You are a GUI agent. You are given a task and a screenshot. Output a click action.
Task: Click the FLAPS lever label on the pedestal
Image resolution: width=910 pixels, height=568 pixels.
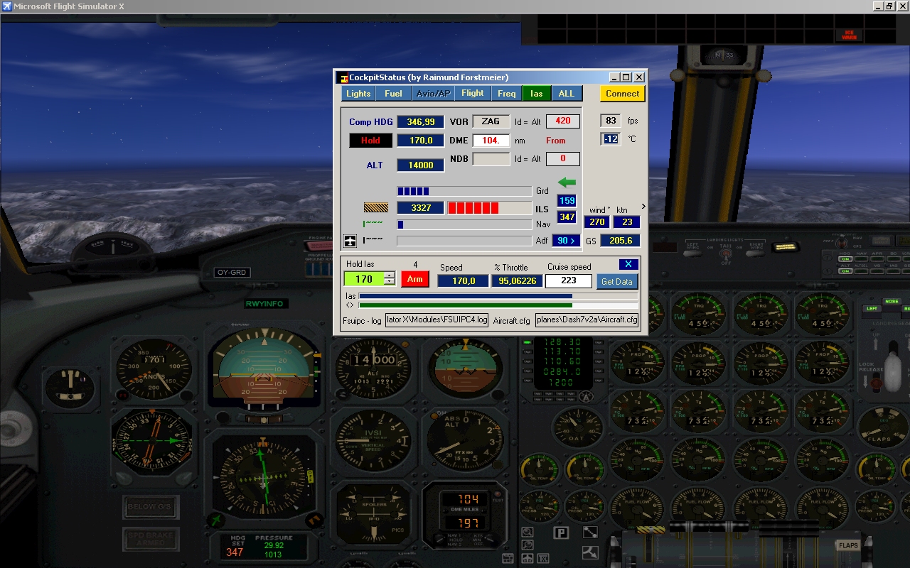click(848, 545)
